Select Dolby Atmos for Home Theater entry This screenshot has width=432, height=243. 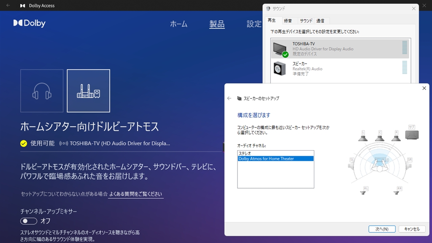point(275,159)
